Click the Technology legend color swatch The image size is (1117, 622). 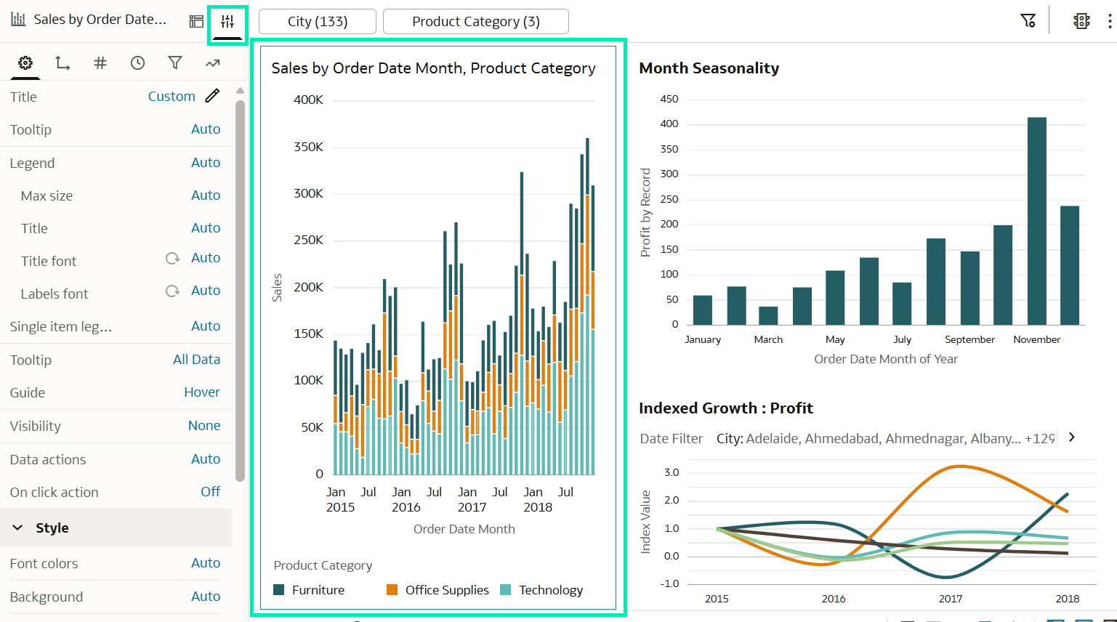(x=506, y=589)
